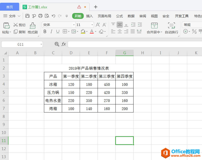Click increase indent icon

(x=140, y=25)
